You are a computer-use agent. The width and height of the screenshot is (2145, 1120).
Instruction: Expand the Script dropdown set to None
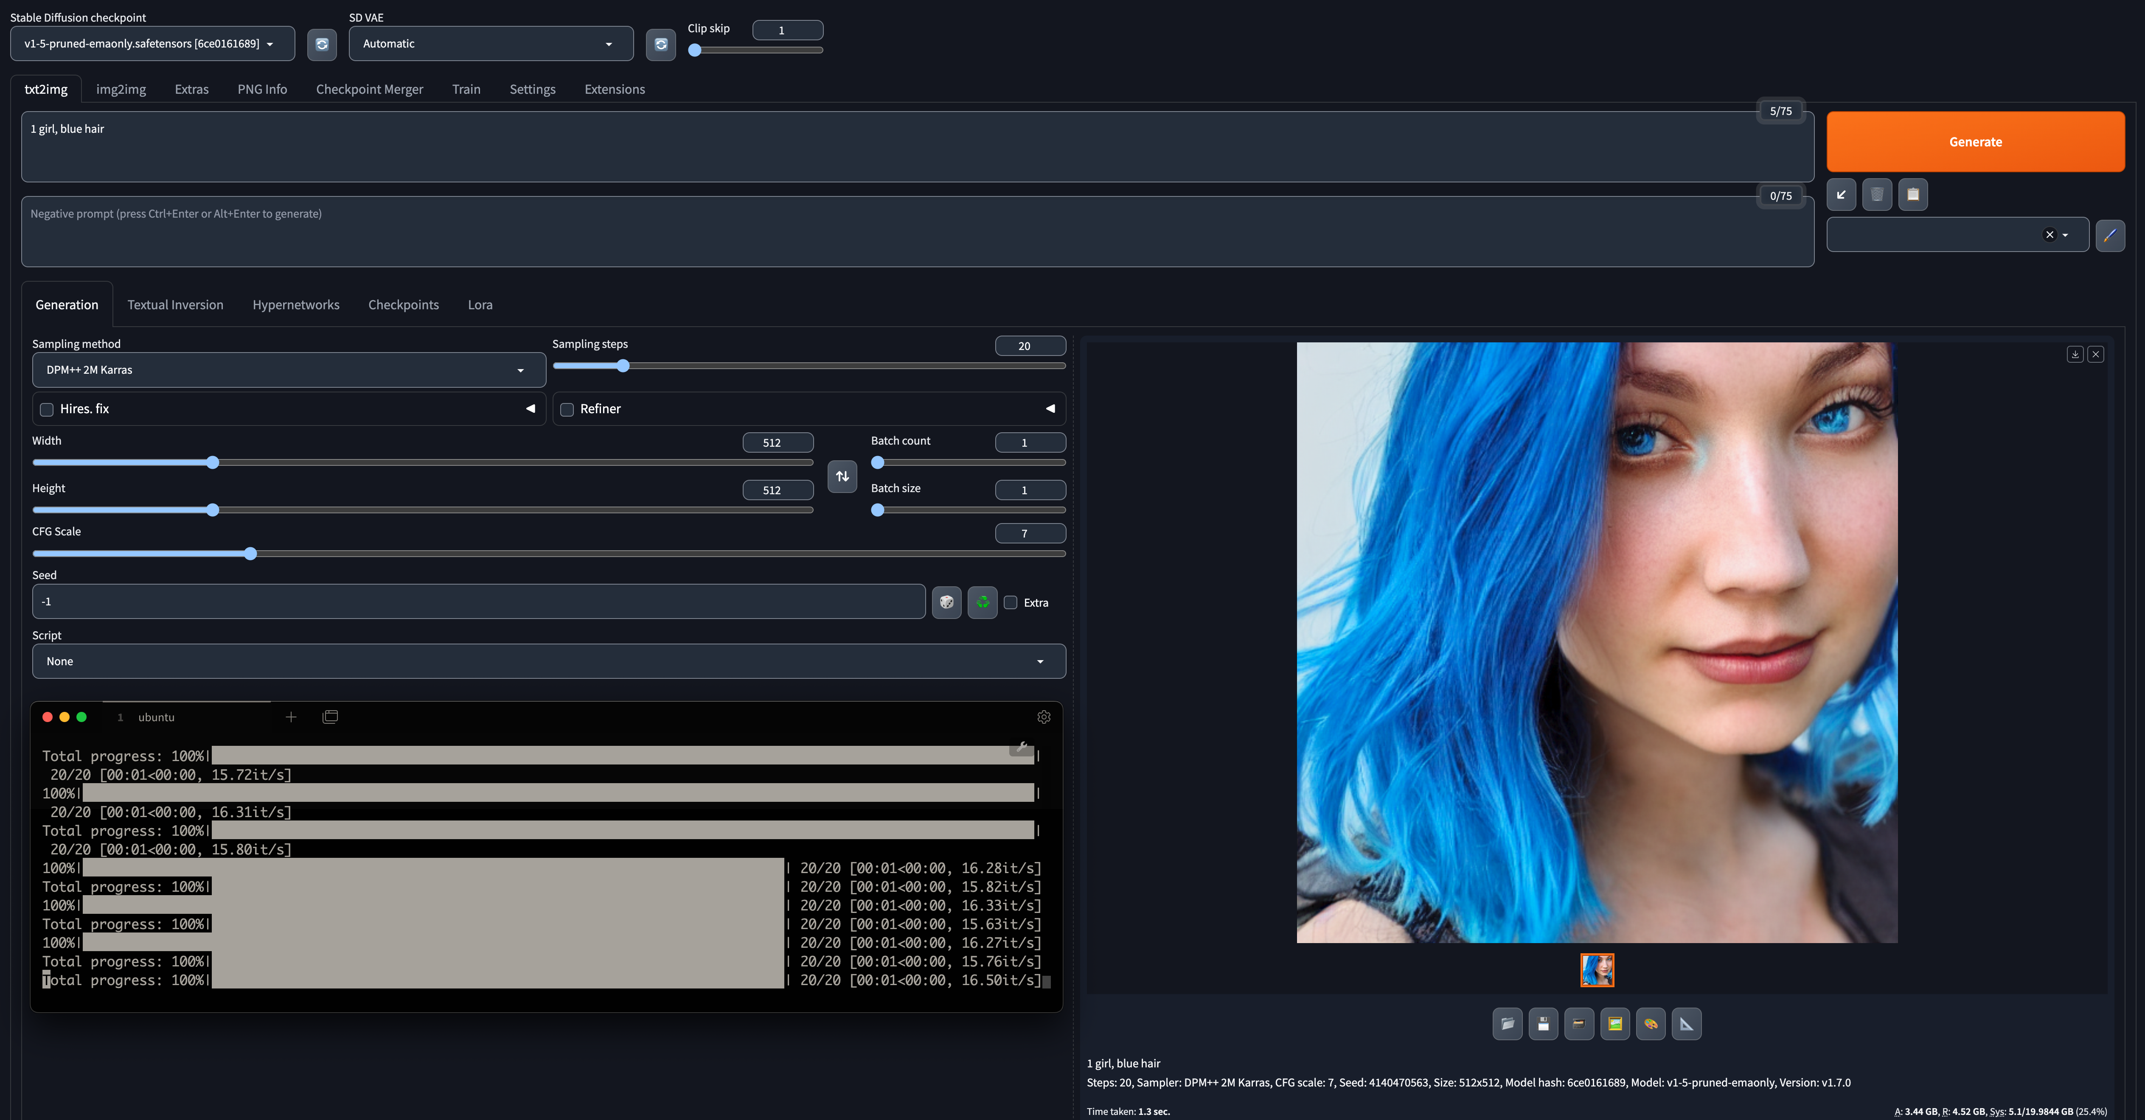[x=549, y=661]
